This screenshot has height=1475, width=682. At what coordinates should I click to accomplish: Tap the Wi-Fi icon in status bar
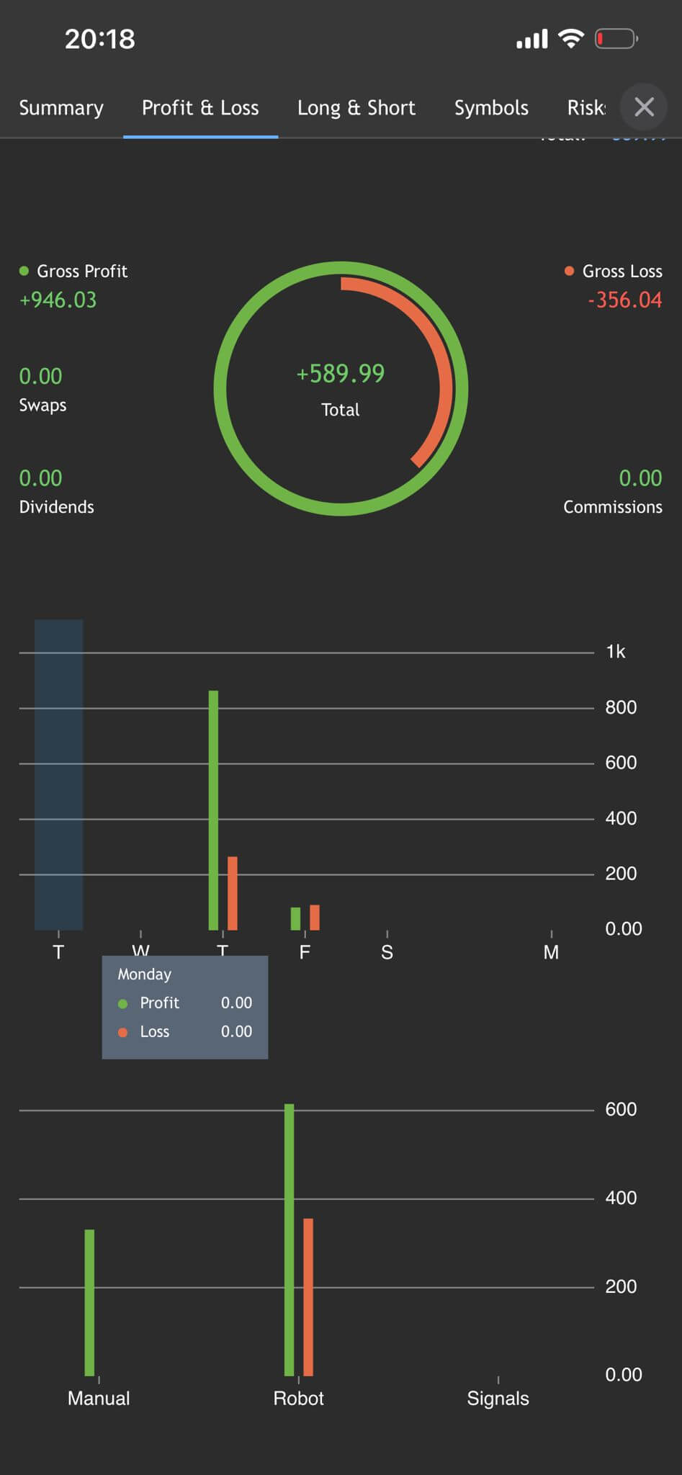571,39
